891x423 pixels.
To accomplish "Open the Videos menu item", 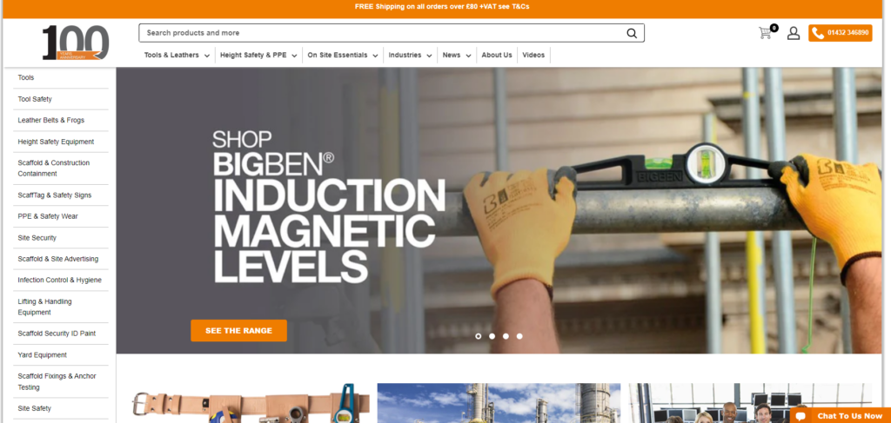I will [x=533, y=55].
